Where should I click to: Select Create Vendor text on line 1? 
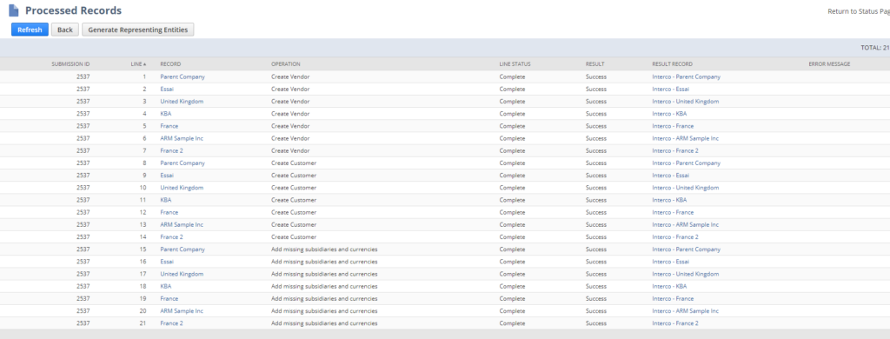[x=290, y=76]
